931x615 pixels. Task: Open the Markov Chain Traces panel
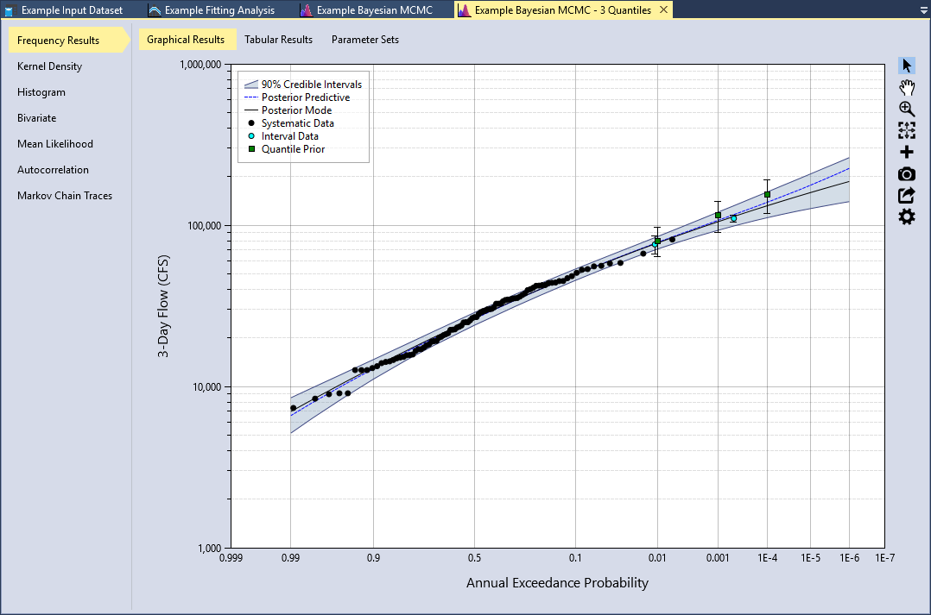click(x=64, y=195)
